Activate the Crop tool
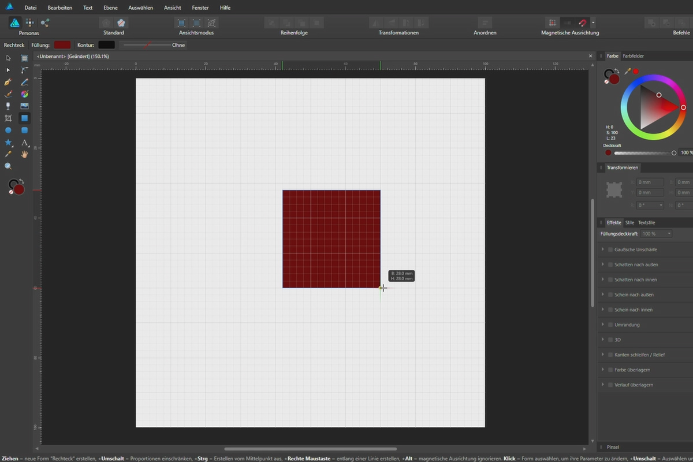Screen dimensions: 693x462 (8, 117)
